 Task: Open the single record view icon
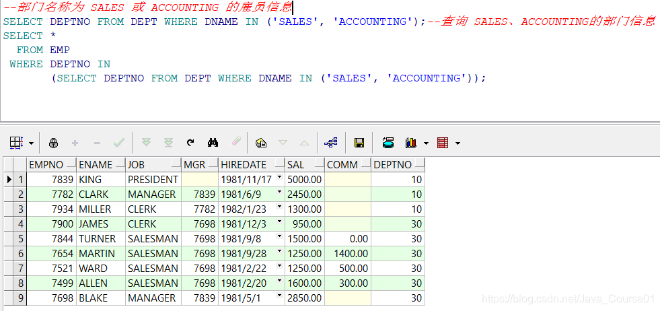pos(261,143)
